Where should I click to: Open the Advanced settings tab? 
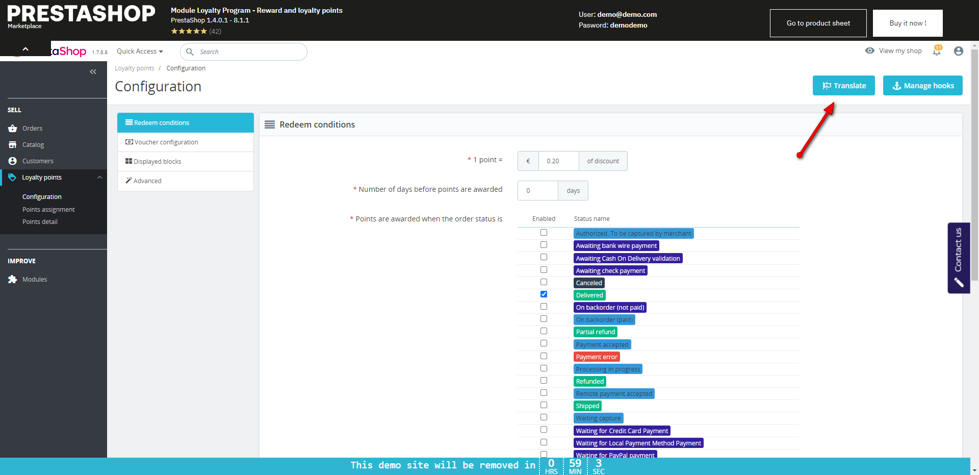coord(186,181)
